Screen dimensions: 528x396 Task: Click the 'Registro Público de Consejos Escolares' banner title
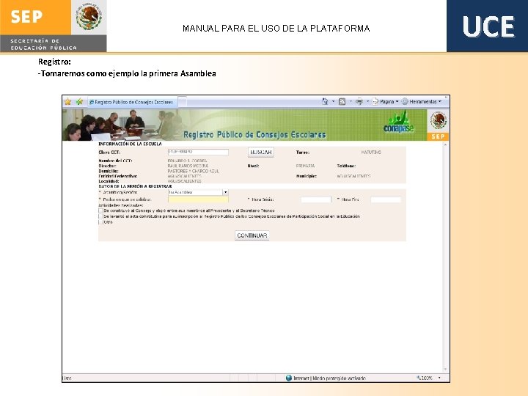pyautogui.click(x=254, y=135)
